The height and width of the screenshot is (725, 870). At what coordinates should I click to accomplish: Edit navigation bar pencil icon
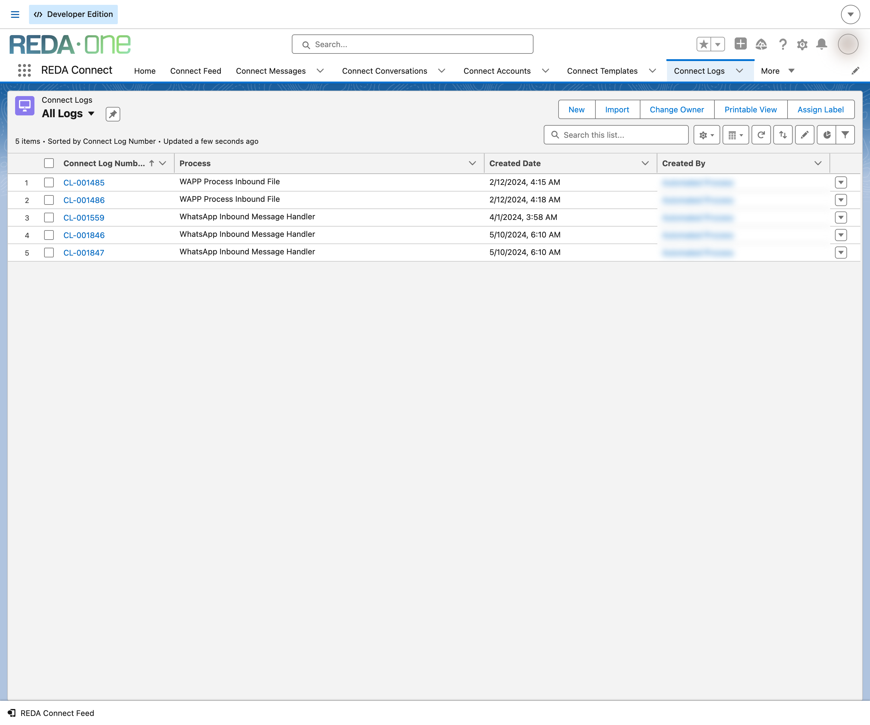pos(855,71)
